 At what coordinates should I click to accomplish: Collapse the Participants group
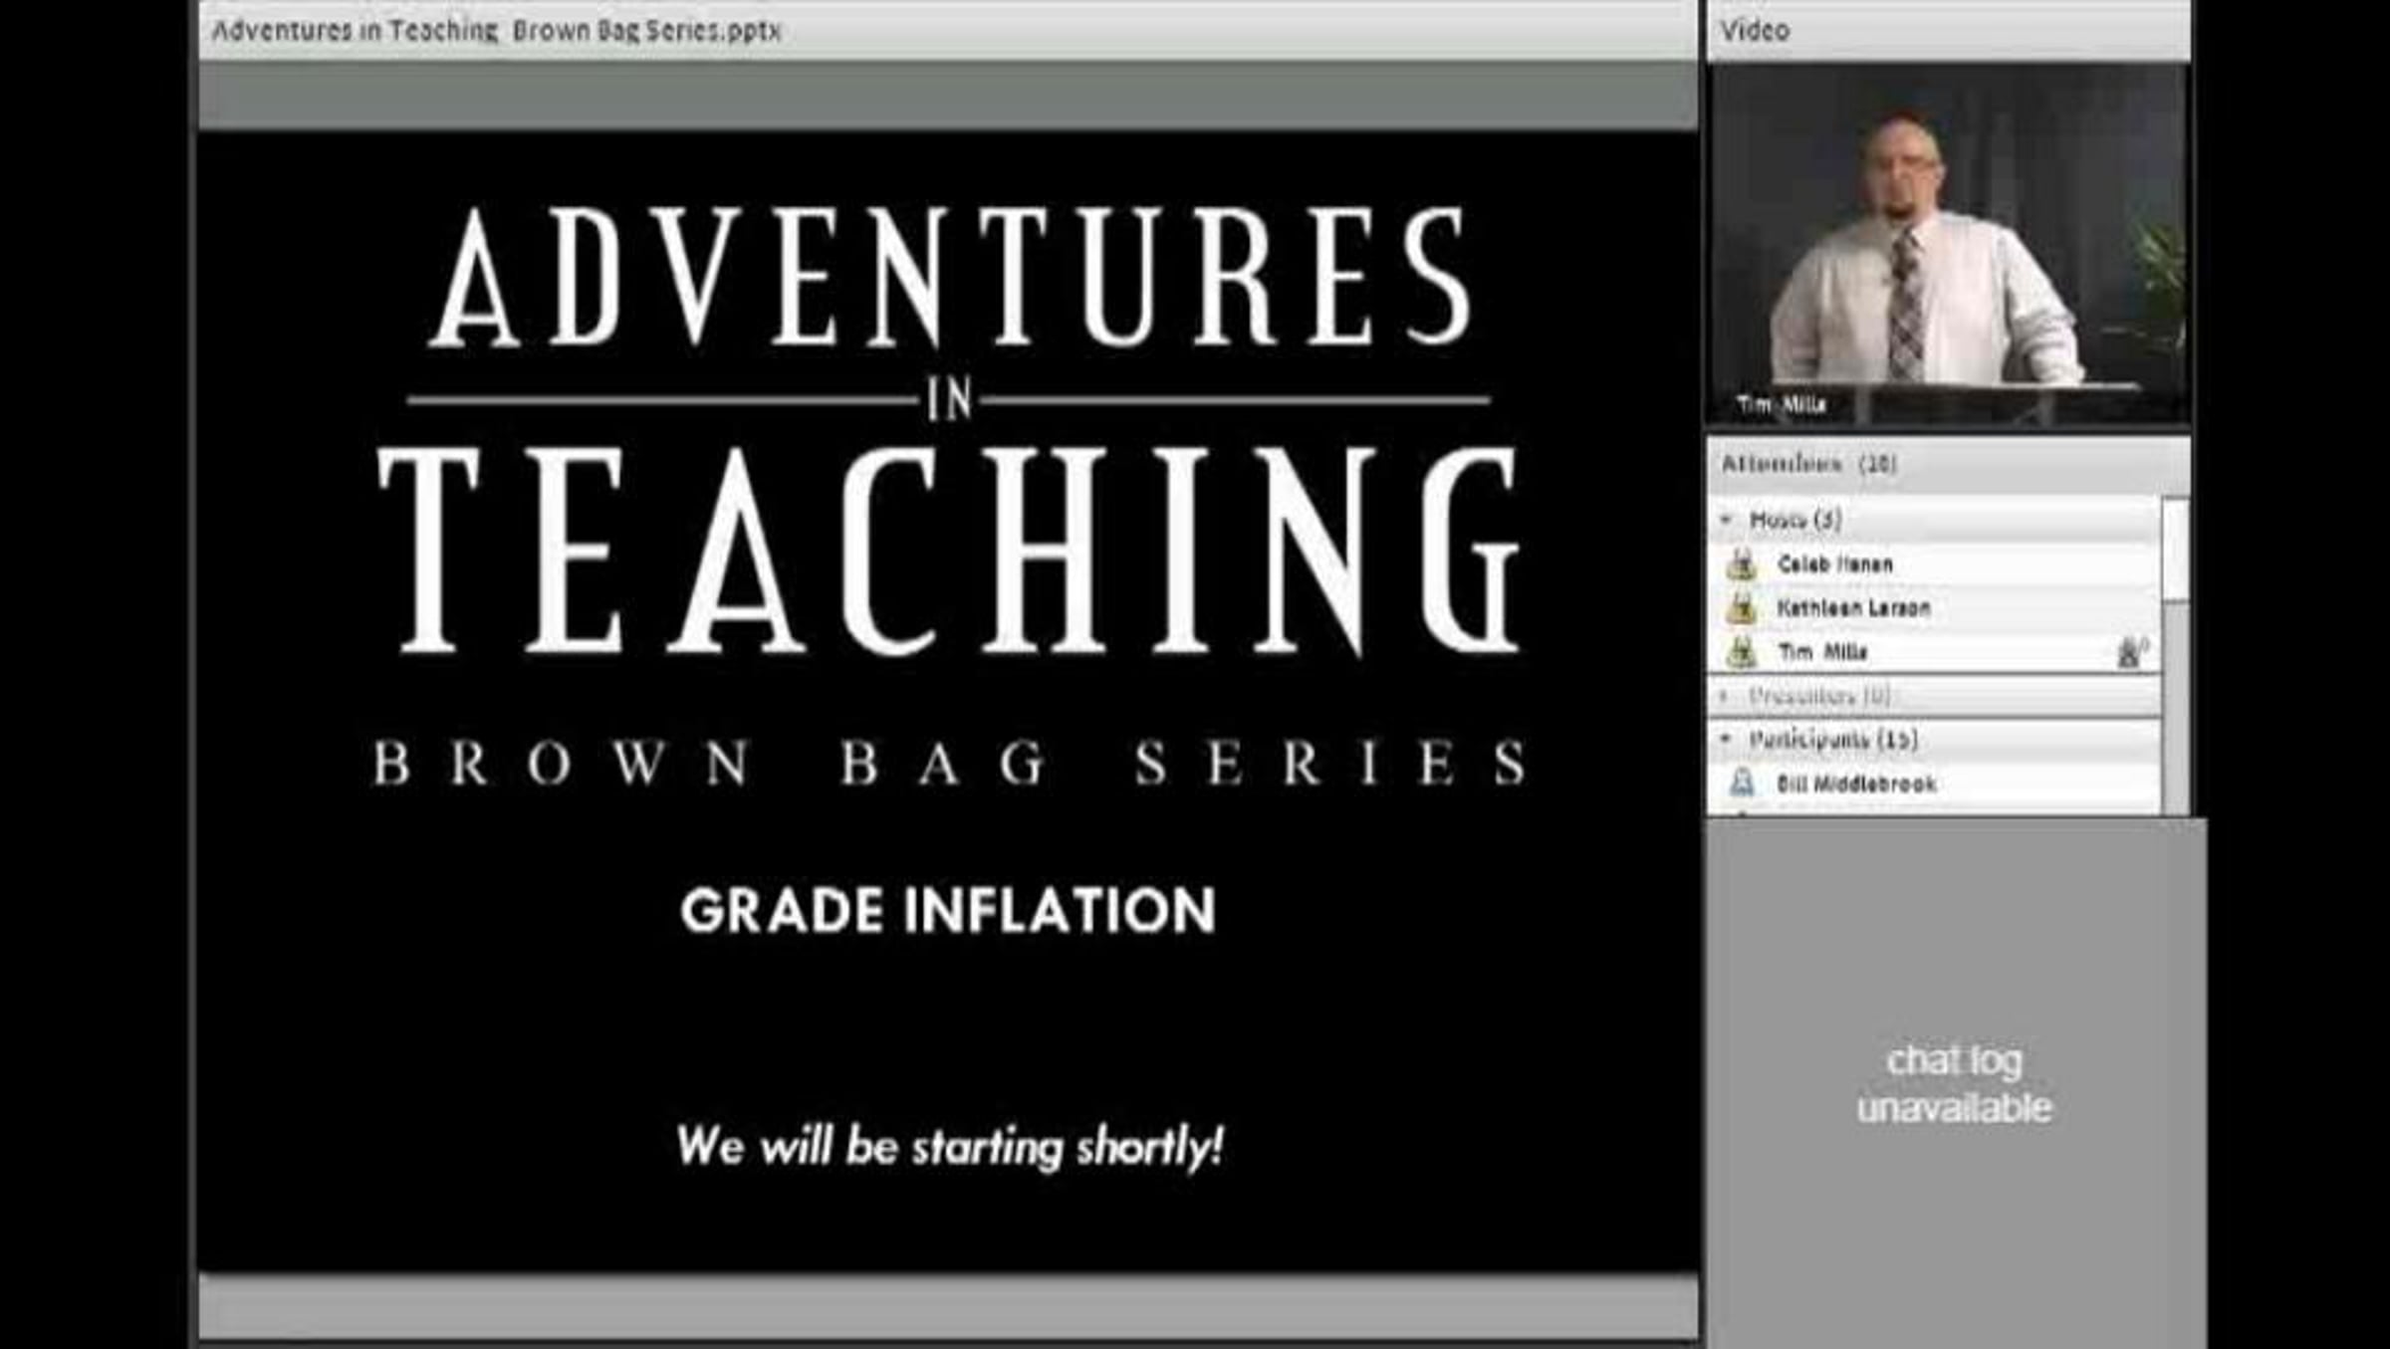(1727, 740)
